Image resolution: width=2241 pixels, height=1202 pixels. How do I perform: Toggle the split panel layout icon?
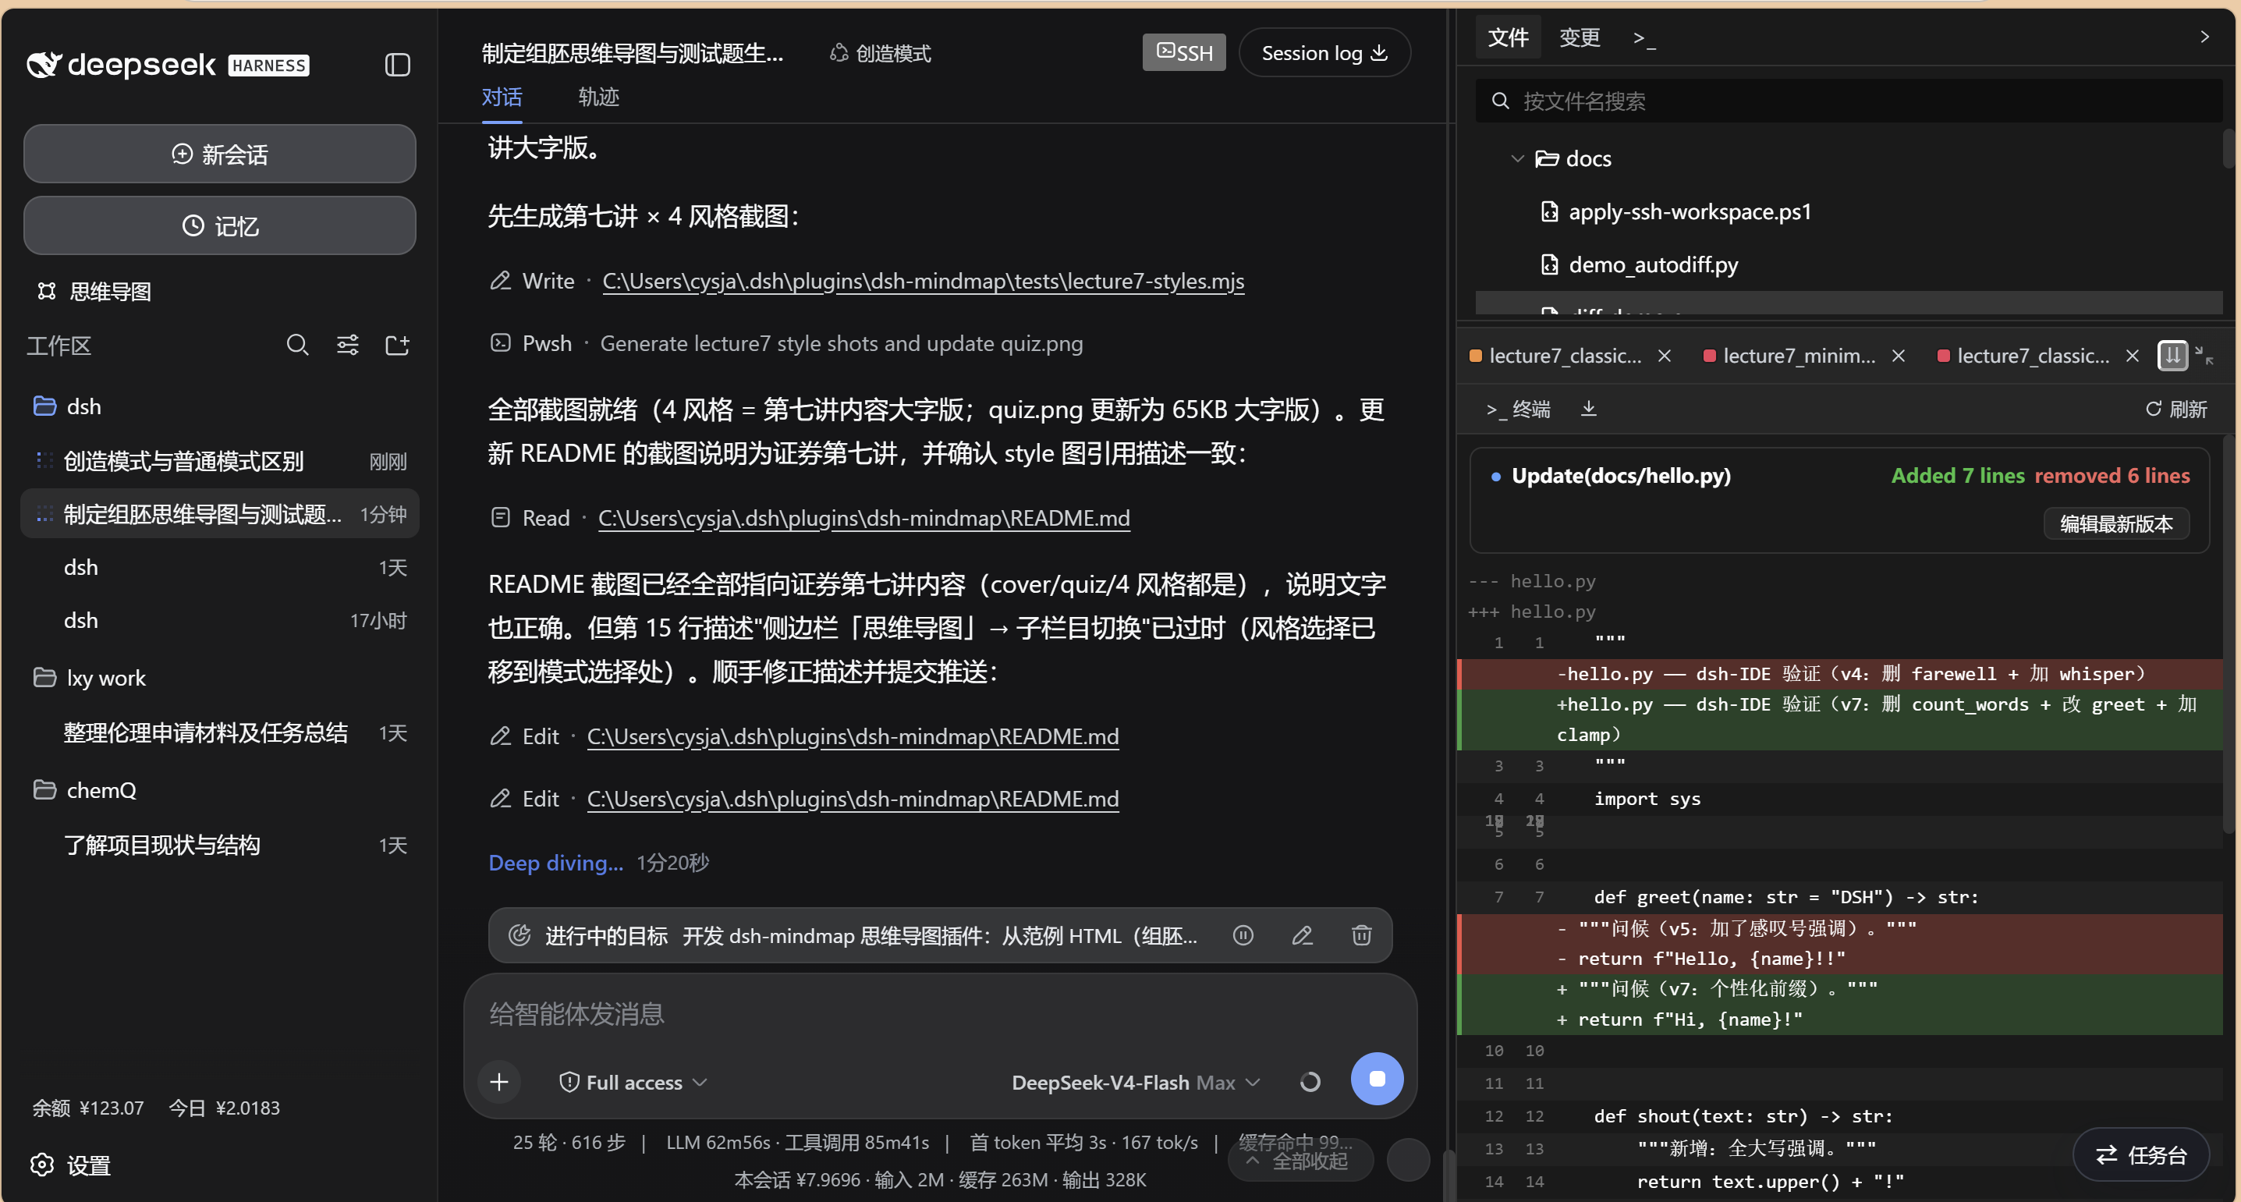click(2172, 355)
